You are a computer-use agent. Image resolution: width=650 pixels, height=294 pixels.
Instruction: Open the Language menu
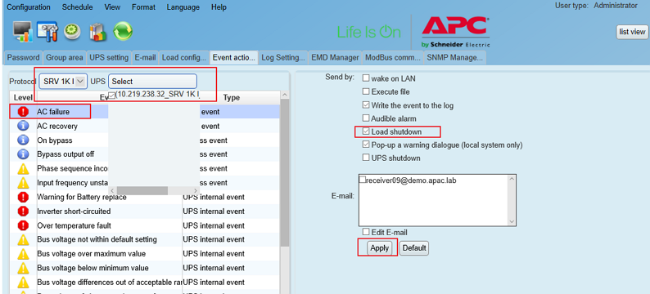(183, 7)
